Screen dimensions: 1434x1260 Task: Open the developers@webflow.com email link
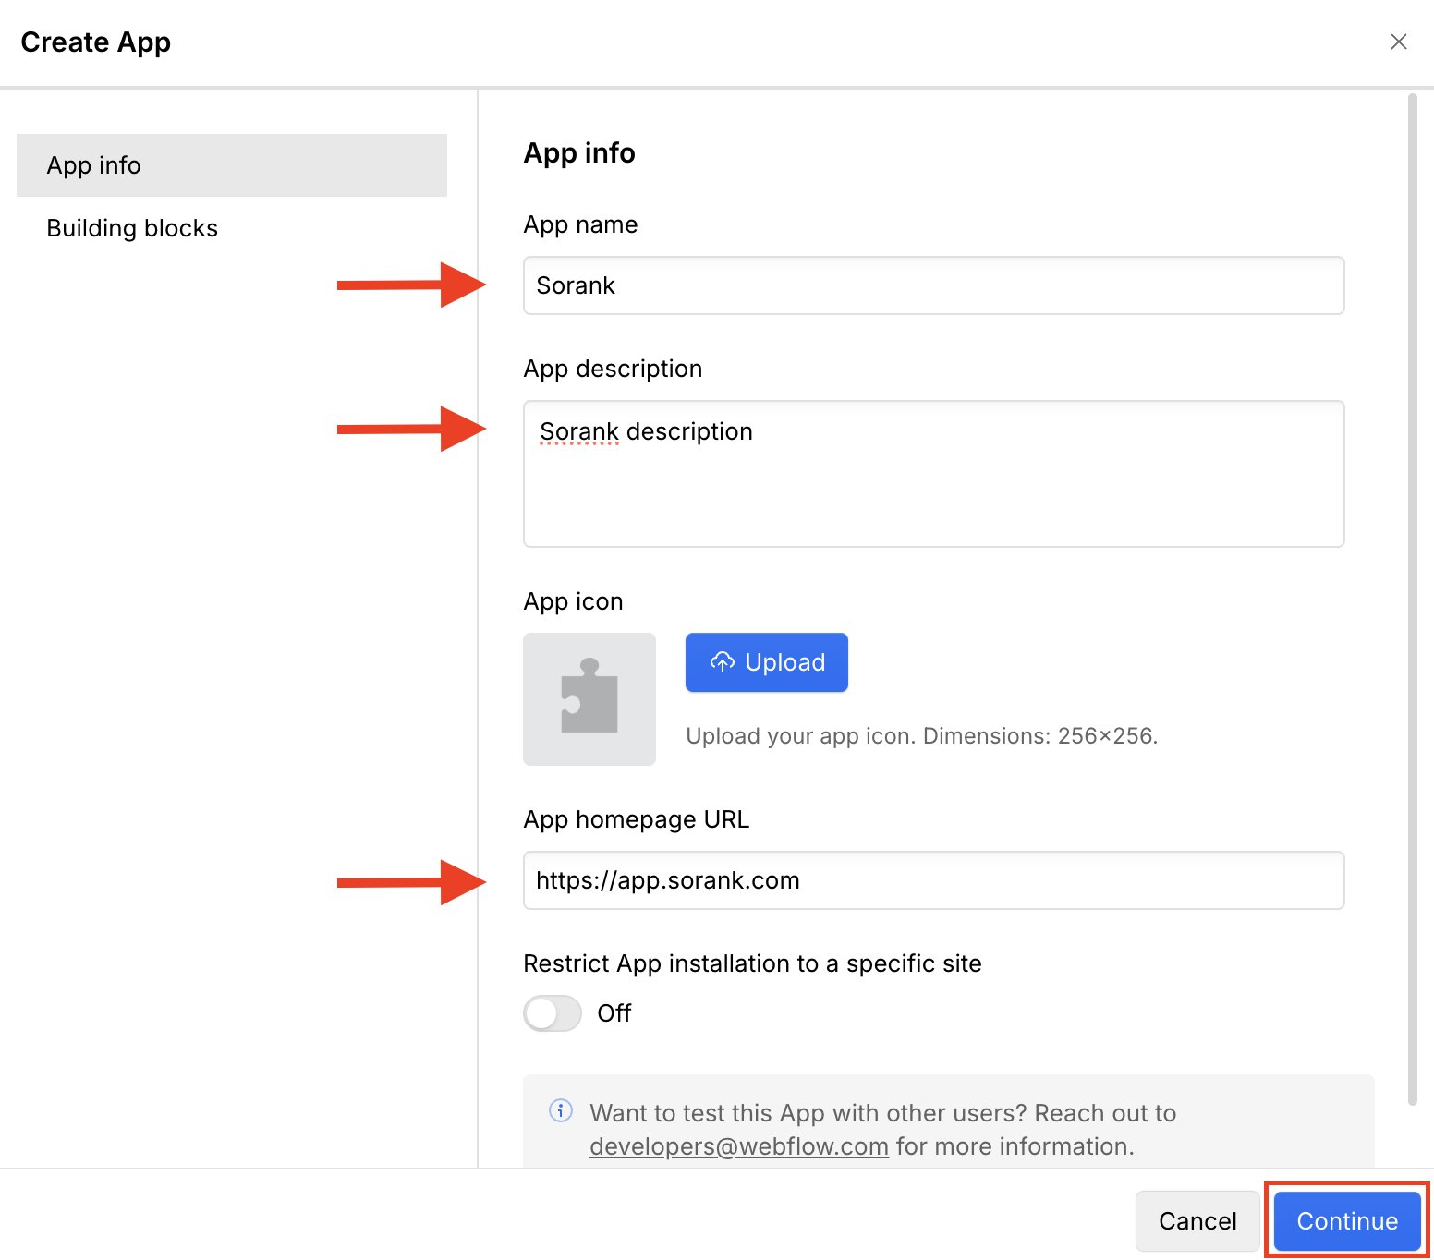(x=739, y=1146)
